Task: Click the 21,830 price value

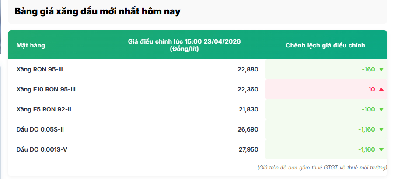Action: (248, 109)
